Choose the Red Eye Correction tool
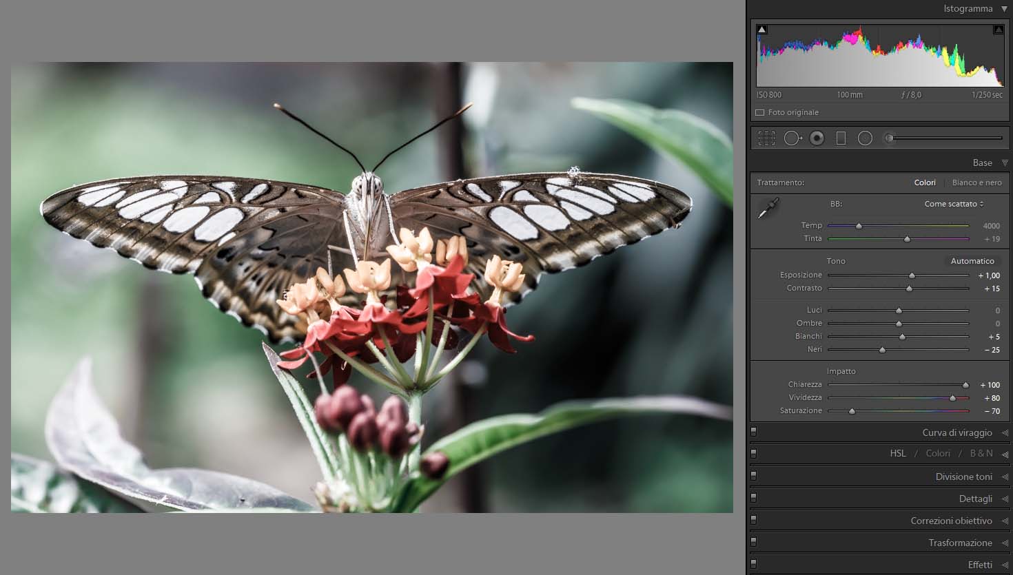This screenshot has width=1013, height=575. tap(817, 138)
